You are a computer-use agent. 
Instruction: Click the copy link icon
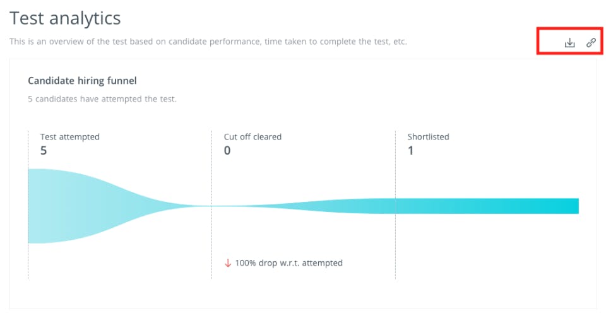coord(591,43)
